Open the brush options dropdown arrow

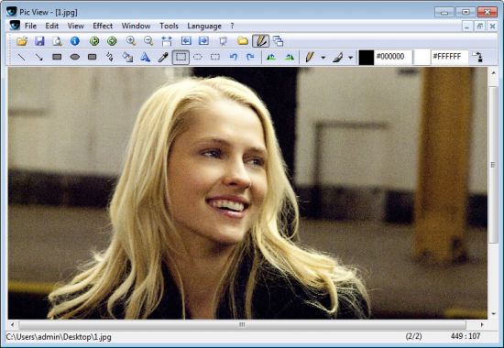point(351,58)
